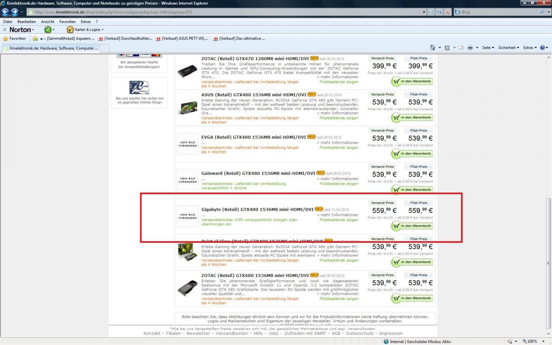Refresh the page with the blue arrows icon
The width and height of the screenshot is (552, 345).
[x=439, y=12]
